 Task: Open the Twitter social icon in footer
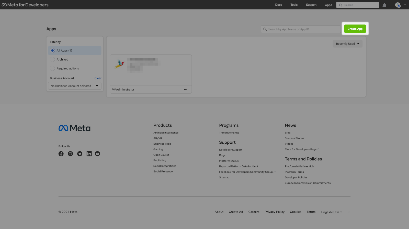tap(80, 154)
